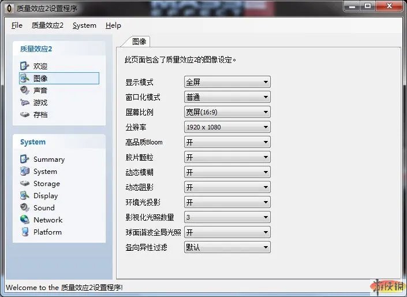The width and height of the screenshot is (407, 297).
Task: Open the 各向异性过滤 dropdown showing 默认
Action: (x=227, y=247)
